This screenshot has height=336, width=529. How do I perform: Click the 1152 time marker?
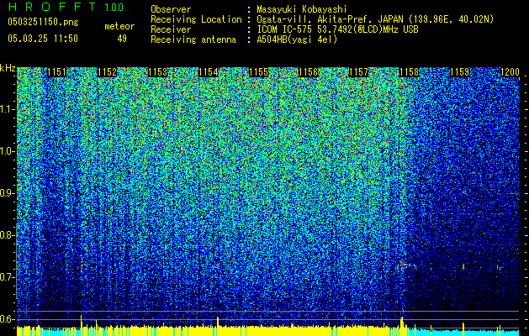click(x=108, y=72)
